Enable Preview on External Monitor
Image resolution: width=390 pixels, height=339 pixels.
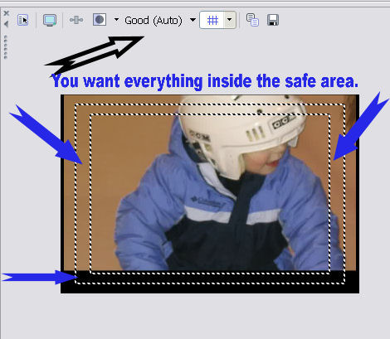pos(50,20)
